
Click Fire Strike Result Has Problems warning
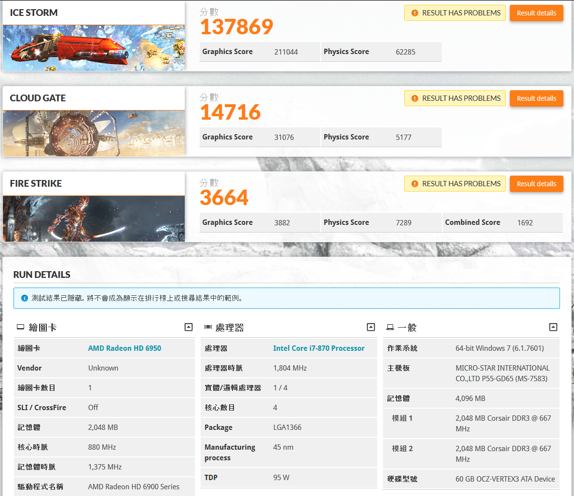pyautogui.click(x=455, y=184)
